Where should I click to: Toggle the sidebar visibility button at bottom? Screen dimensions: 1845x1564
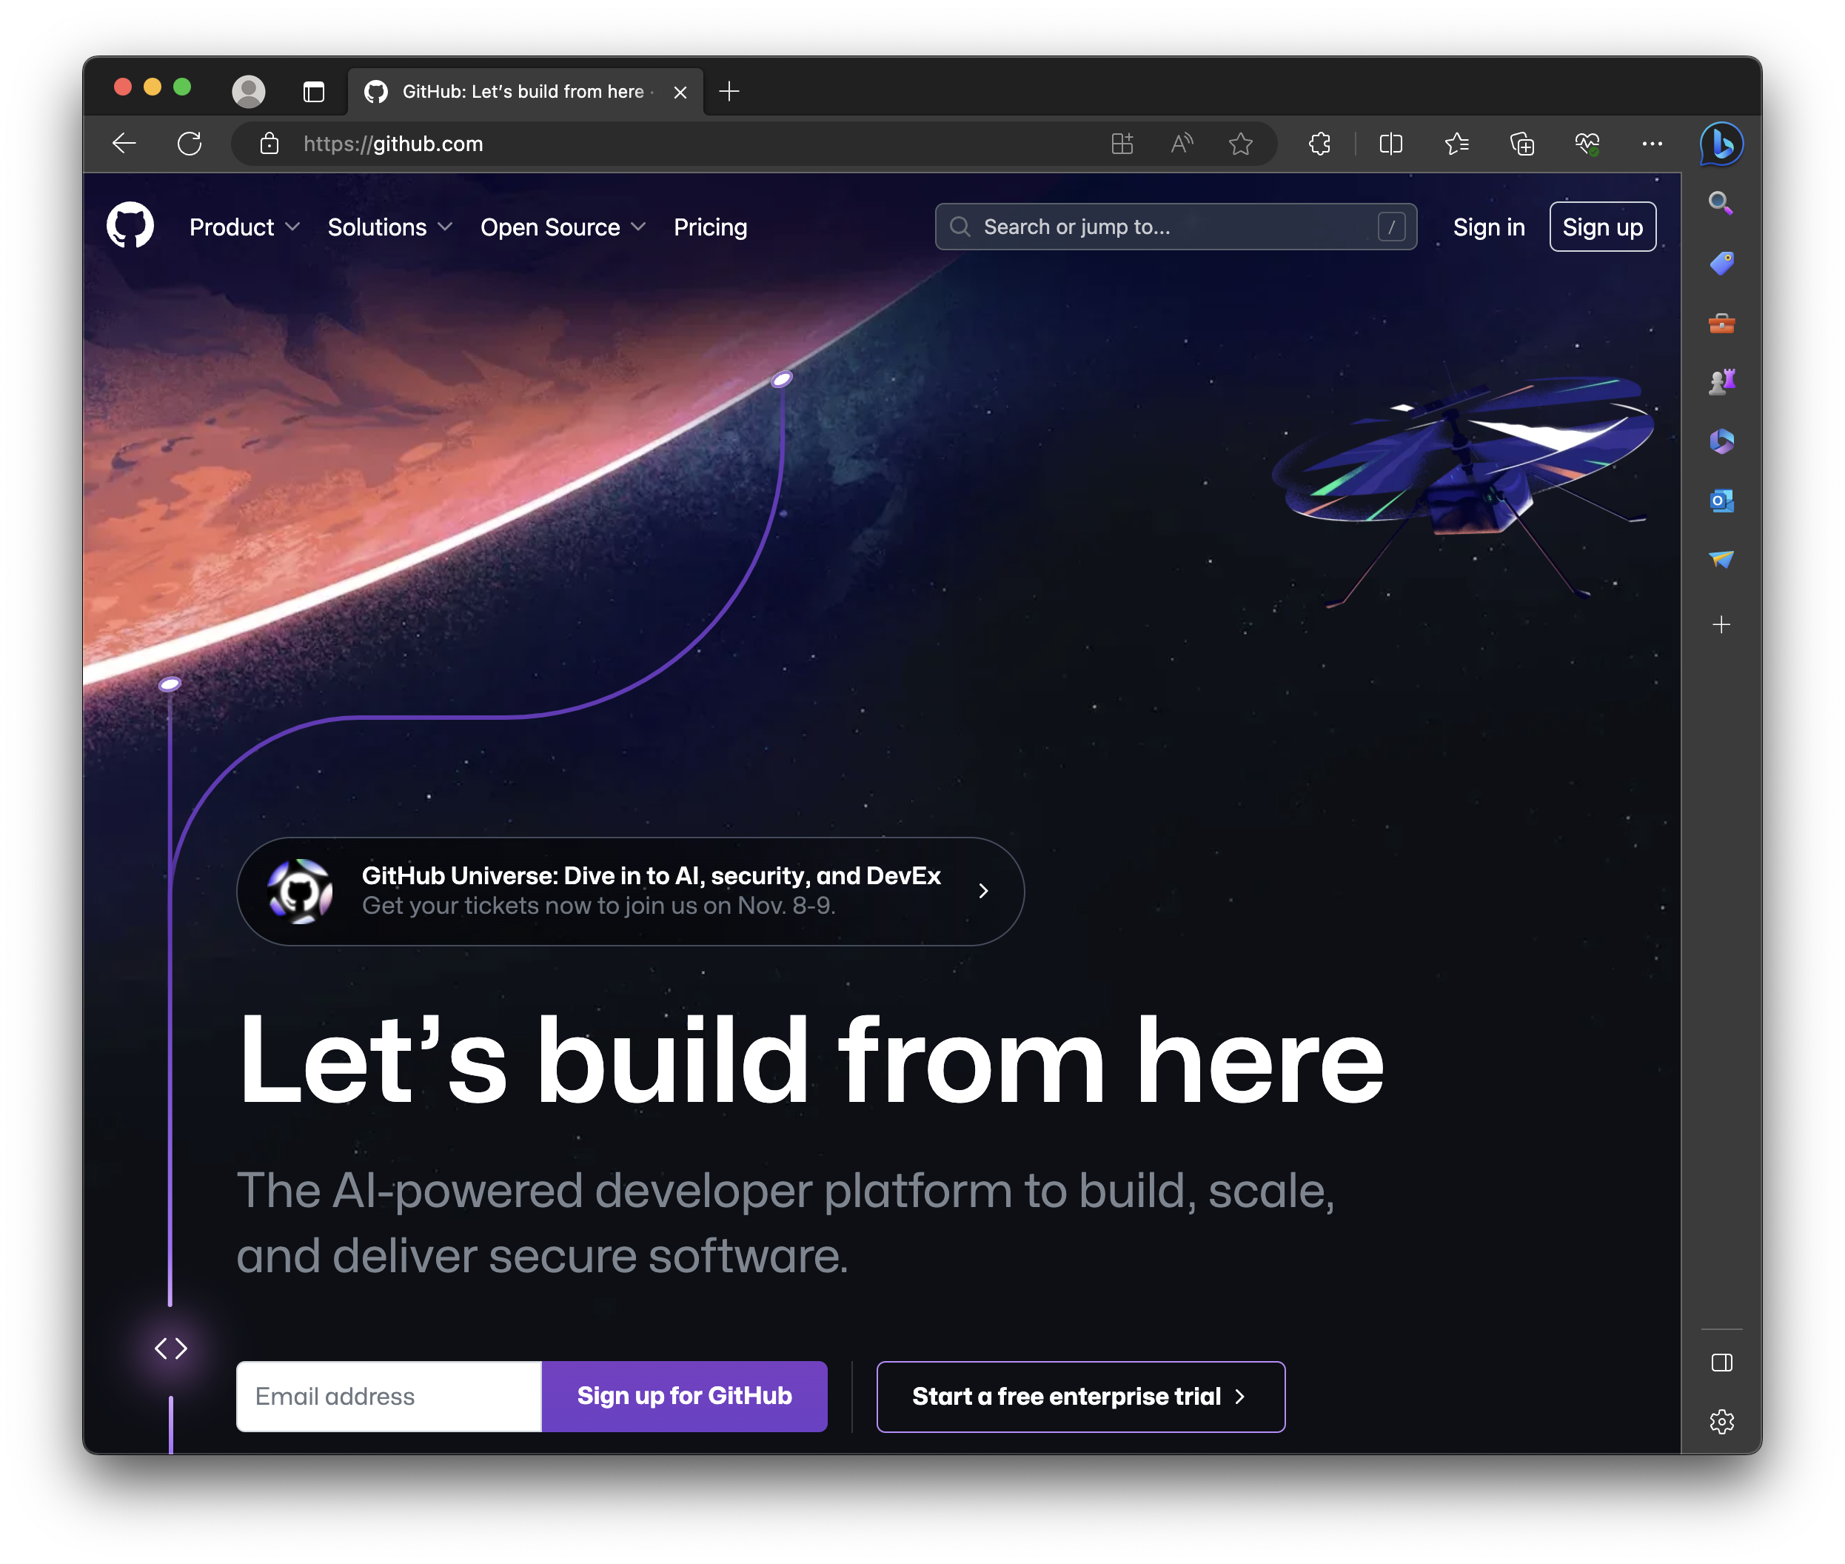[1721, 1363]
